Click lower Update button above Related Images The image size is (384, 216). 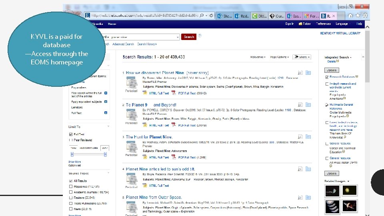[332, 173]
